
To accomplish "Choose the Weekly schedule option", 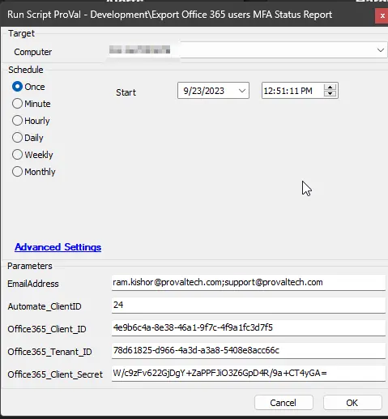I will pos(17,155).
